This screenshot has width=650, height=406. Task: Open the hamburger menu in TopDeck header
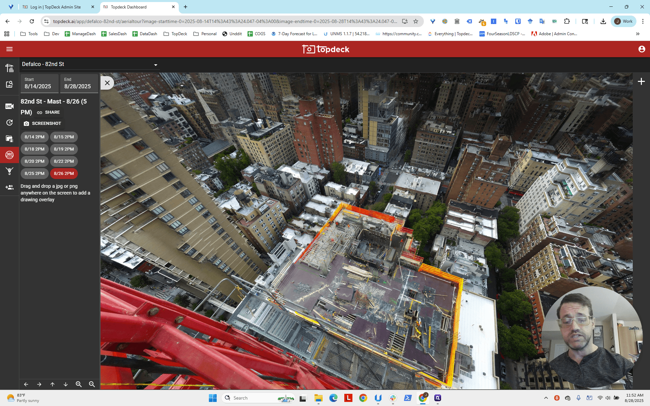click(9, 49)
